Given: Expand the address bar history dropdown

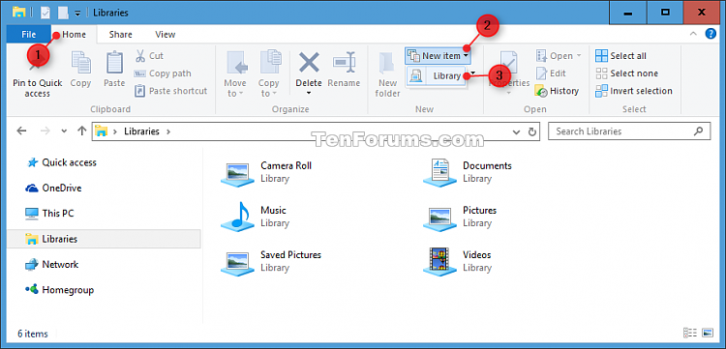Looking at the screenshot, I should 517,131.
